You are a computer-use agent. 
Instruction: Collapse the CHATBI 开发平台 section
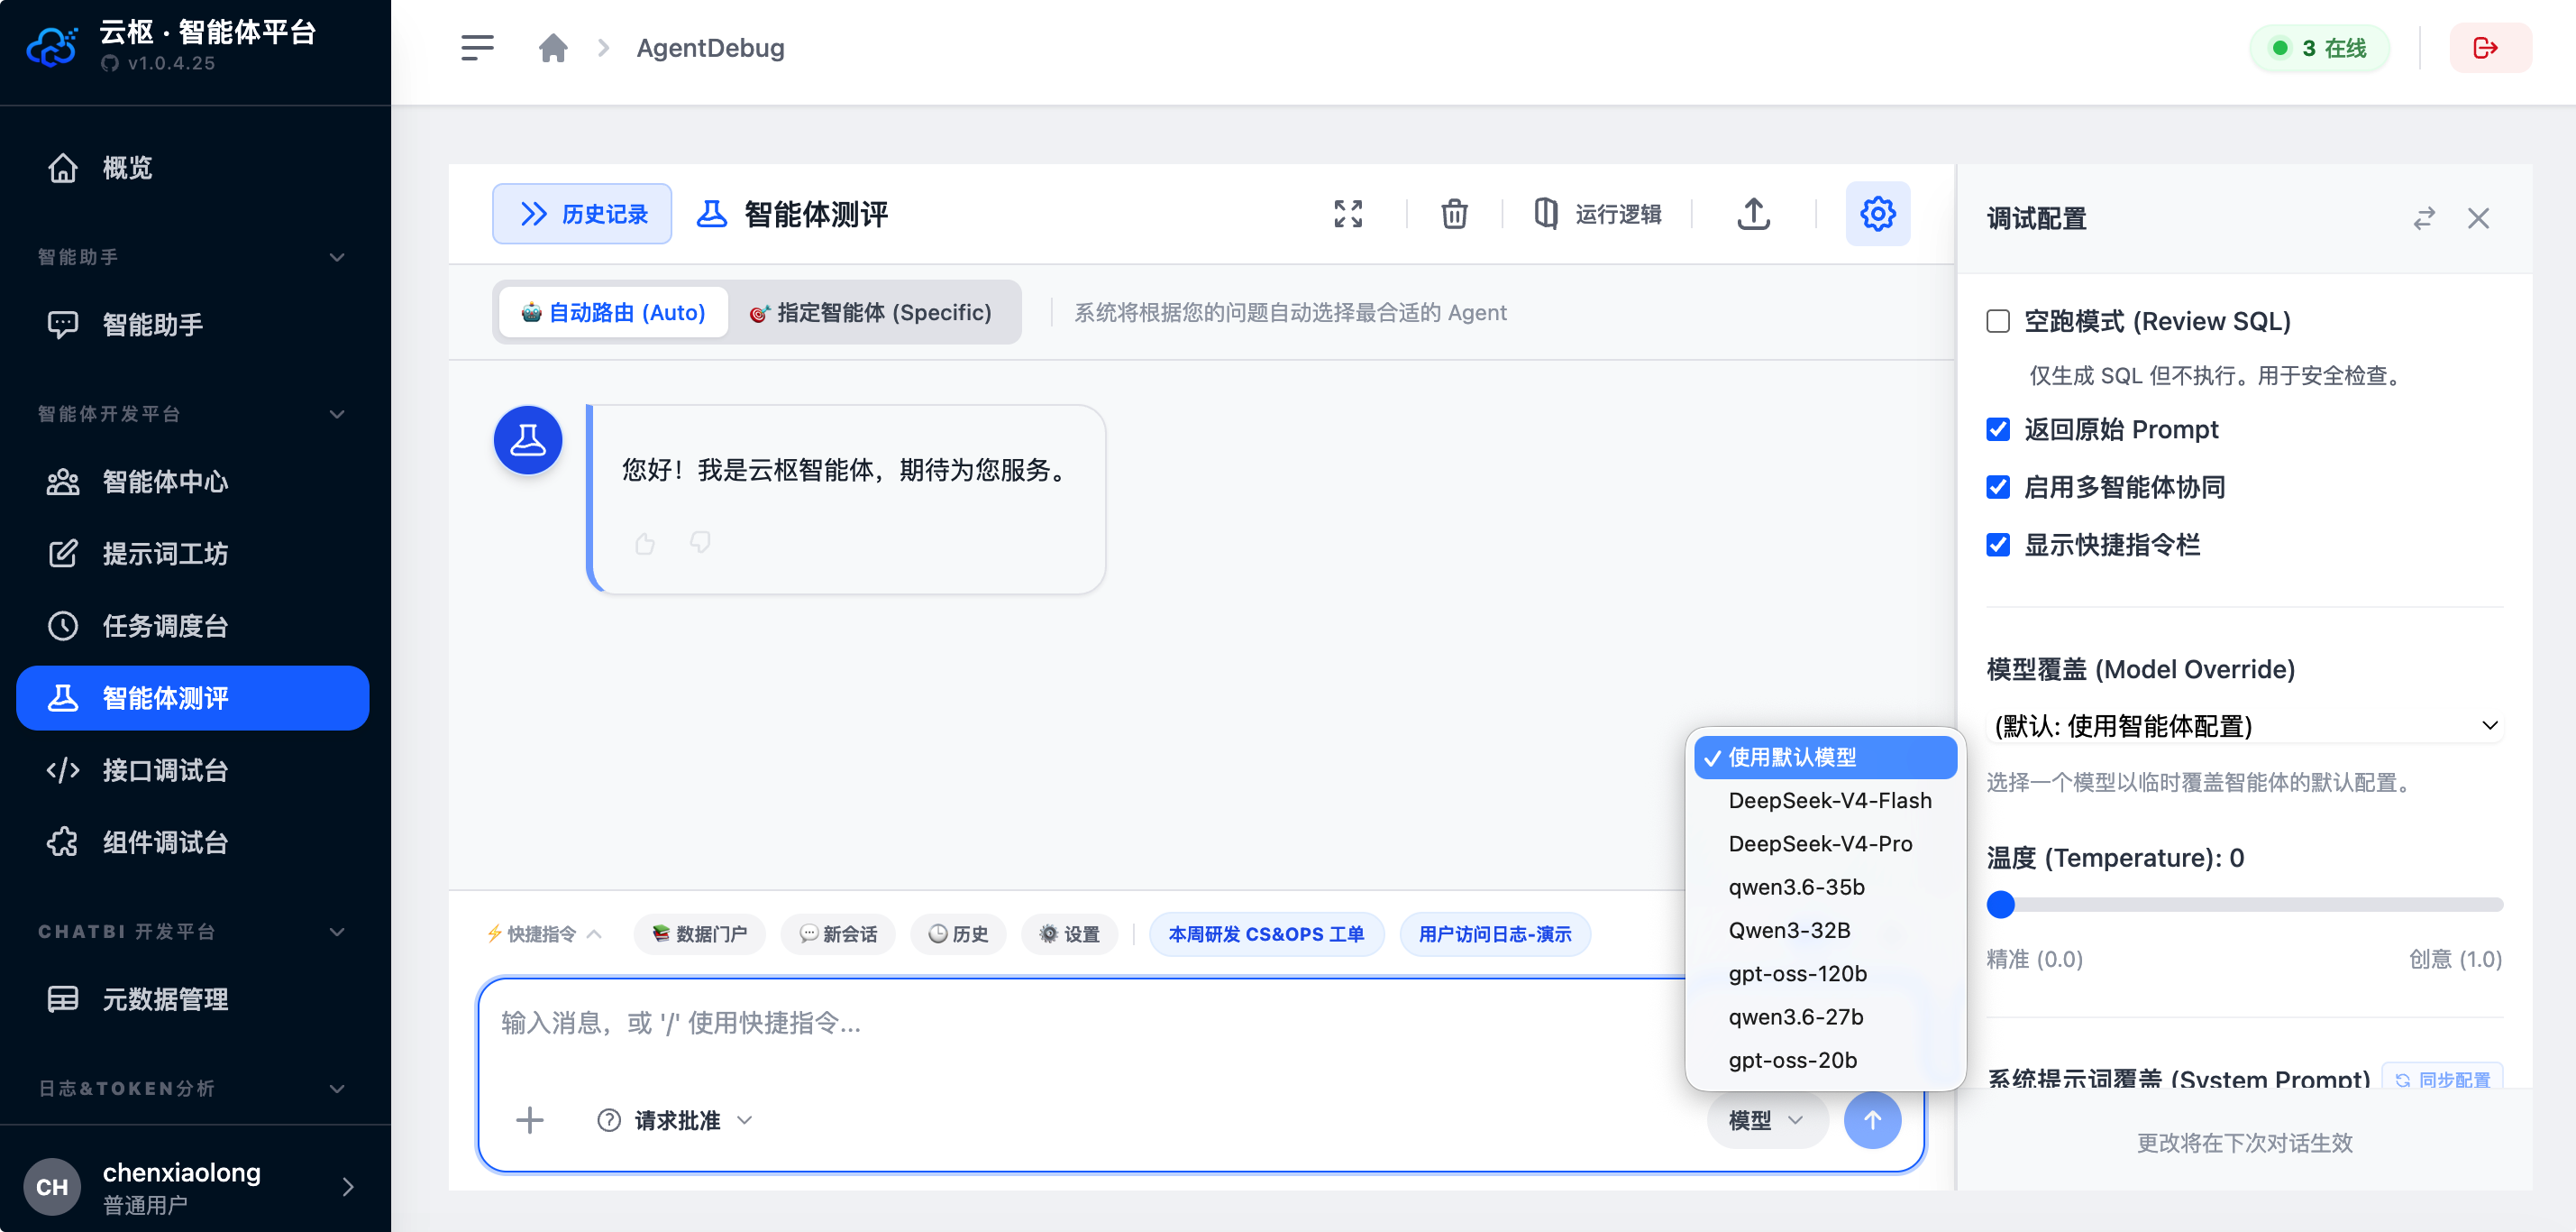click(193, 932)
